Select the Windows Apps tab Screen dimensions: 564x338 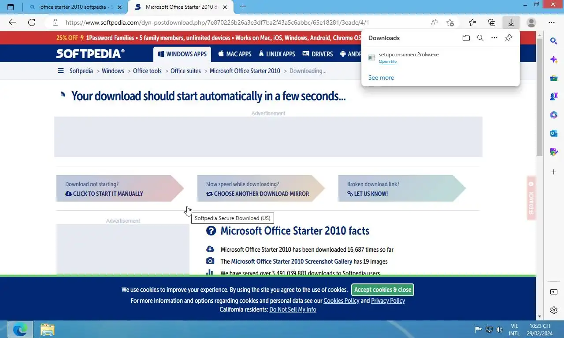(x=182, y=54)
